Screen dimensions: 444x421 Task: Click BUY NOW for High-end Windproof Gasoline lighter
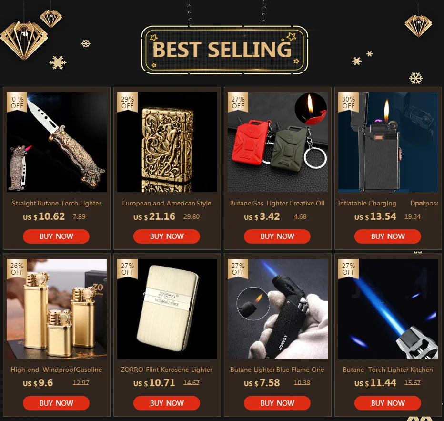pos(56,403)
